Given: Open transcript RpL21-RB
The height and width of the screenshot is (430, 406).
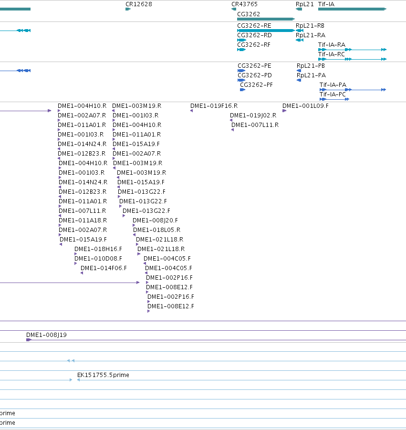Looking at the screenshot, I should 299,31.
